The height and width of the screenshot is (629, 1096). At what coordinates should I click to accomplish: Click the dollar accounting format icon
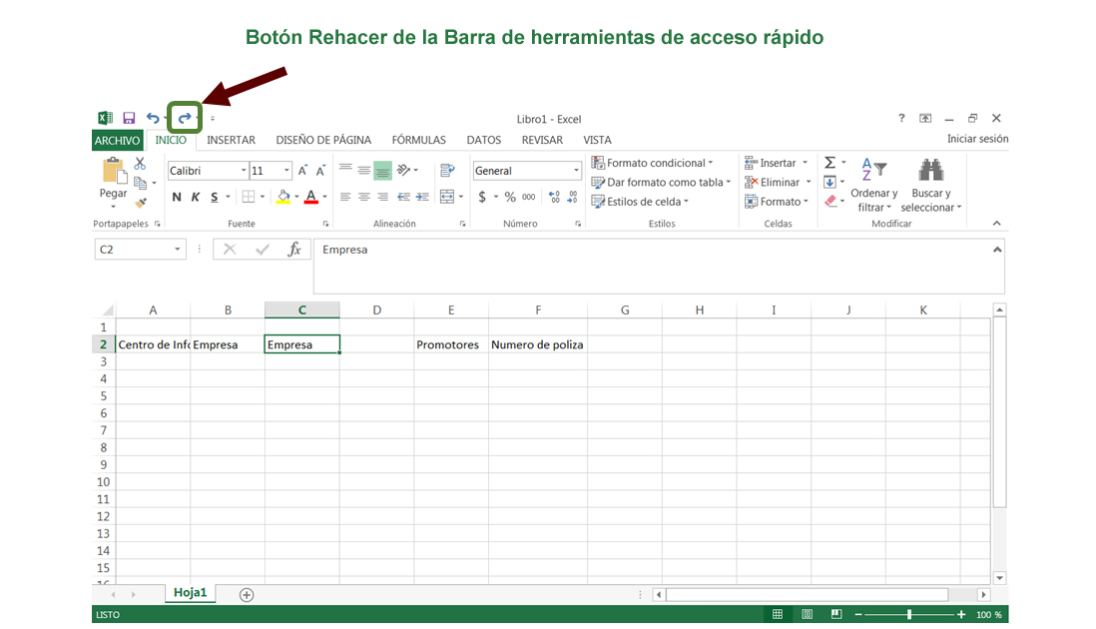(x=482, y=197)
